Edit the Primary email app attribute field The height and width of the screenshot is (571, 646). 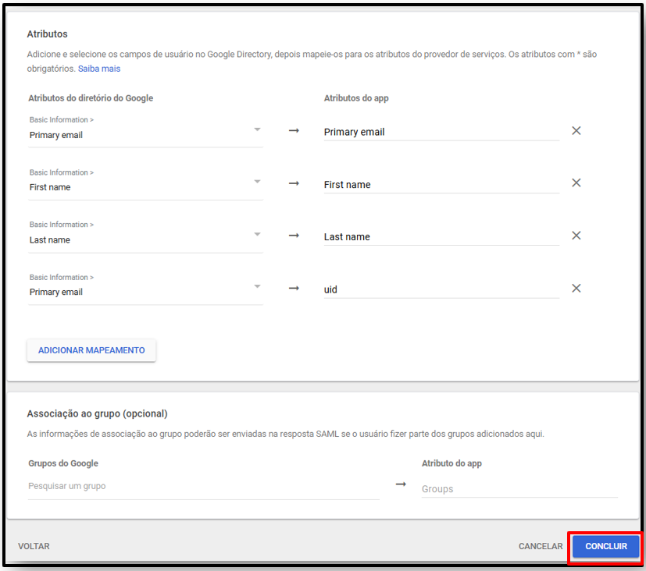coord(441,132)
